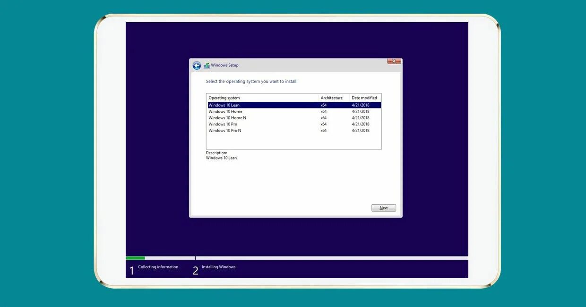Sort by the Architecture column
This screenshot has height=307, width=586.
click(x=332, y=98)
